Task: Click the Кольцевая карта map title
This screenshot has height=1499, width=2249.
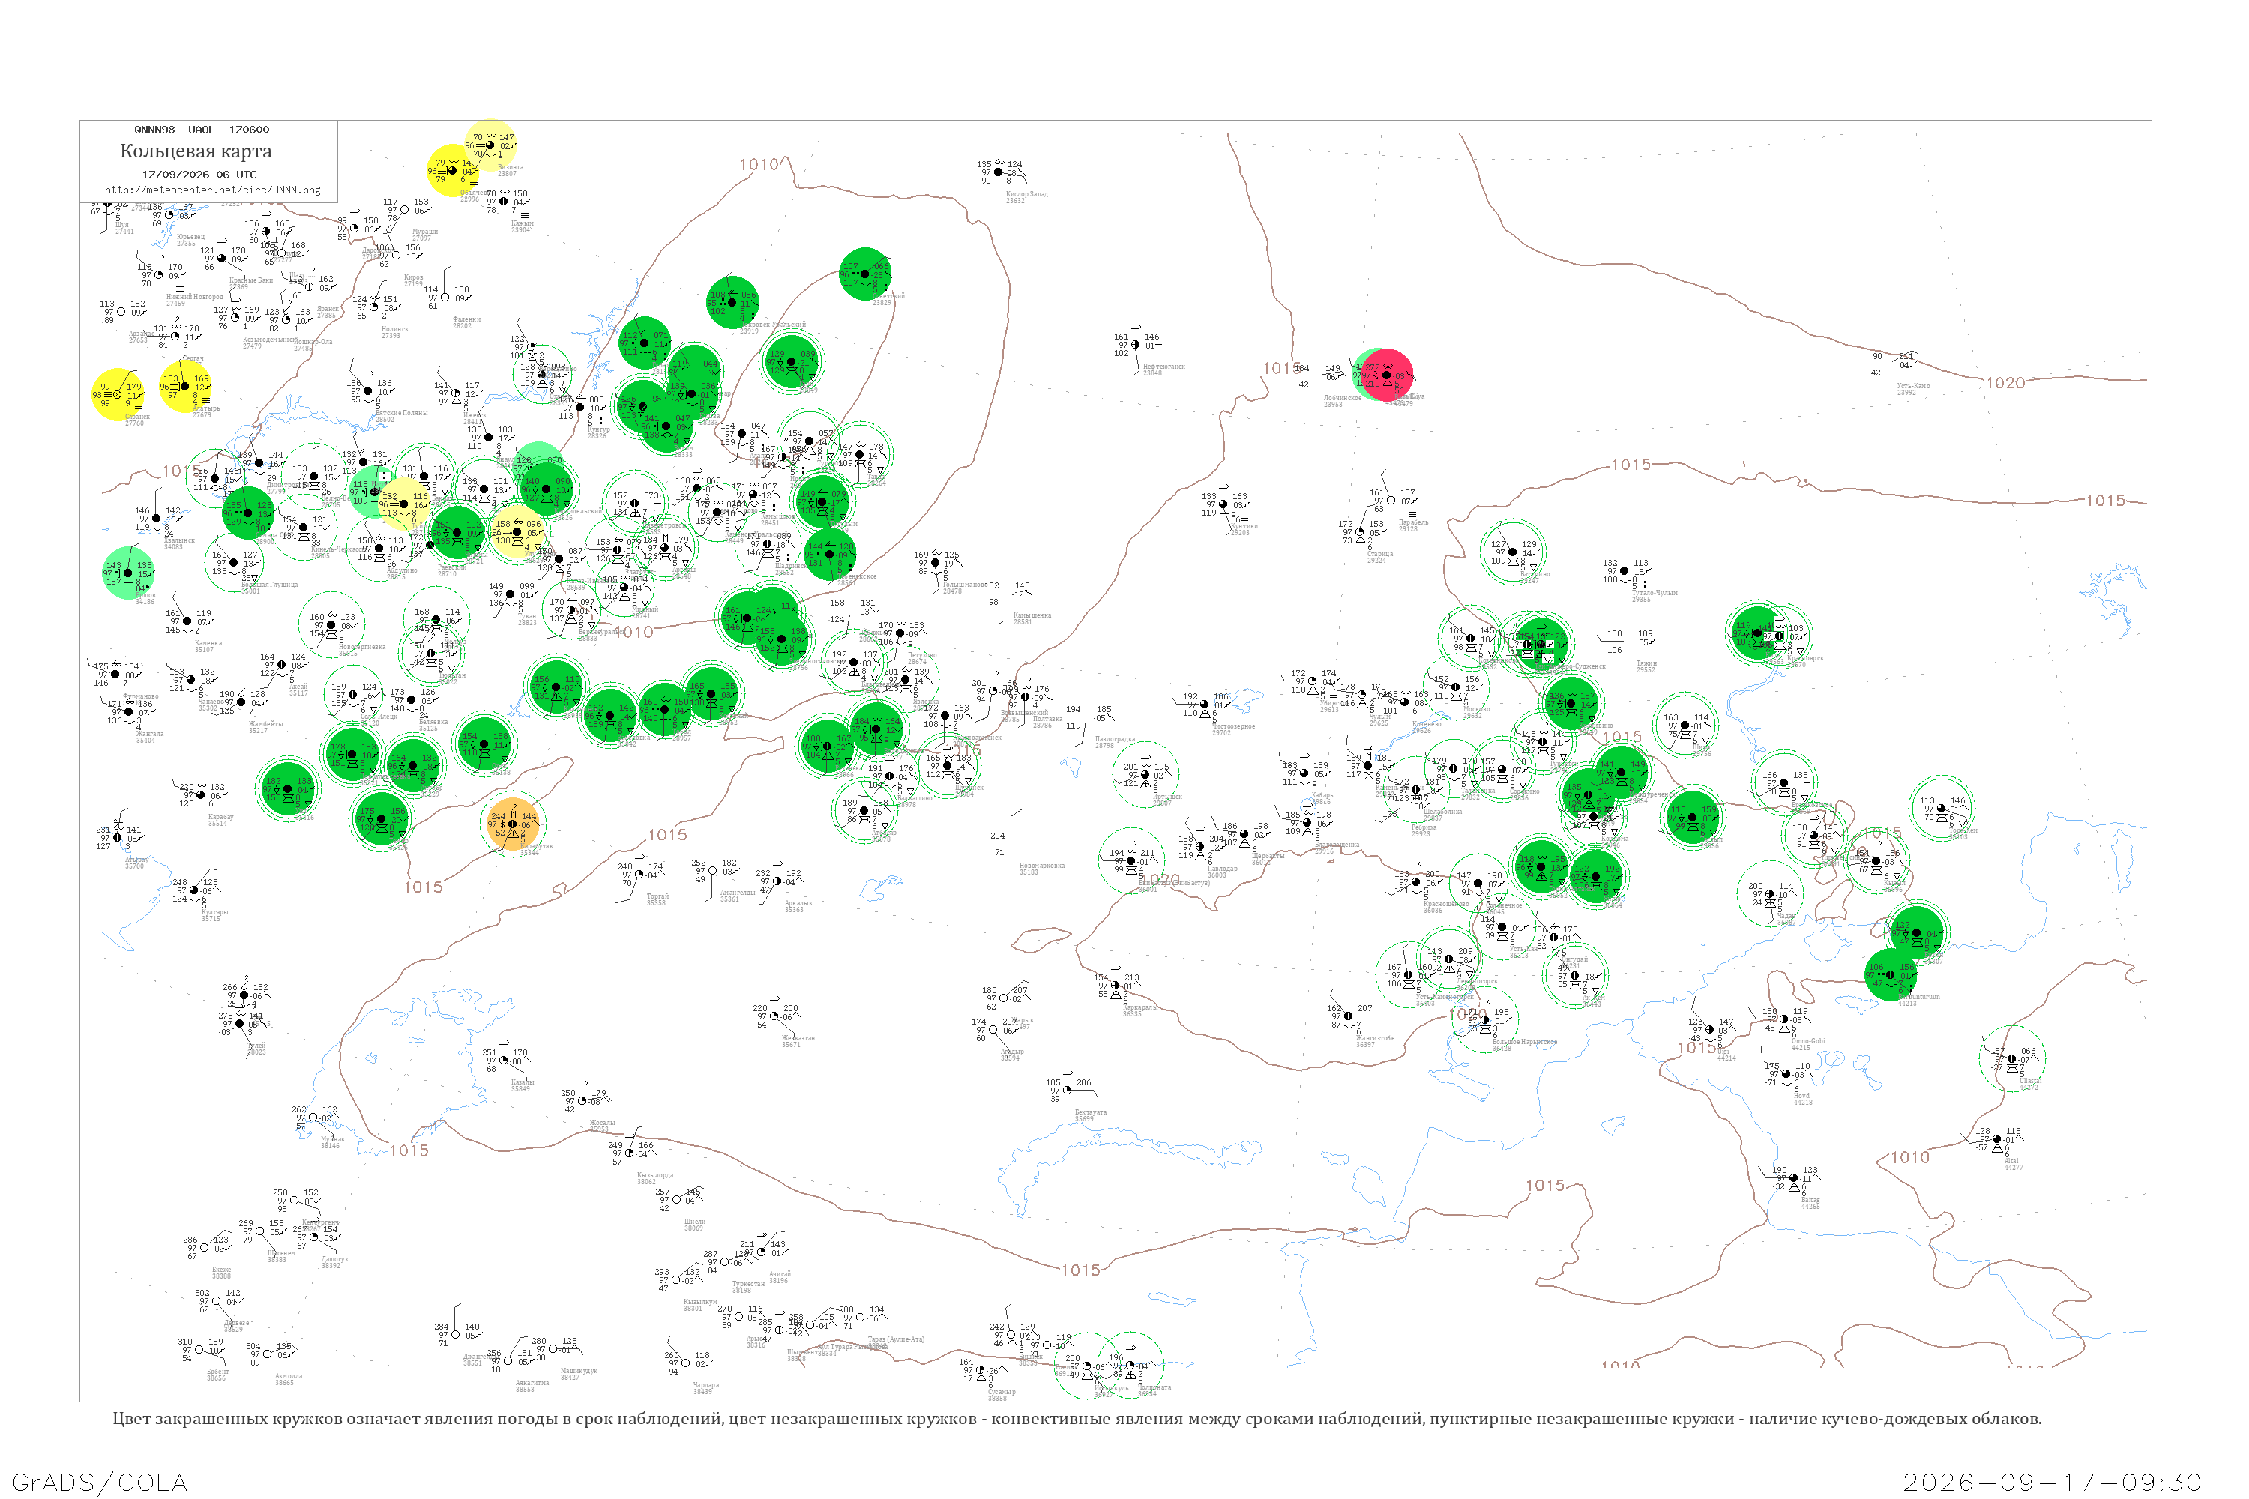Action: 196,151
